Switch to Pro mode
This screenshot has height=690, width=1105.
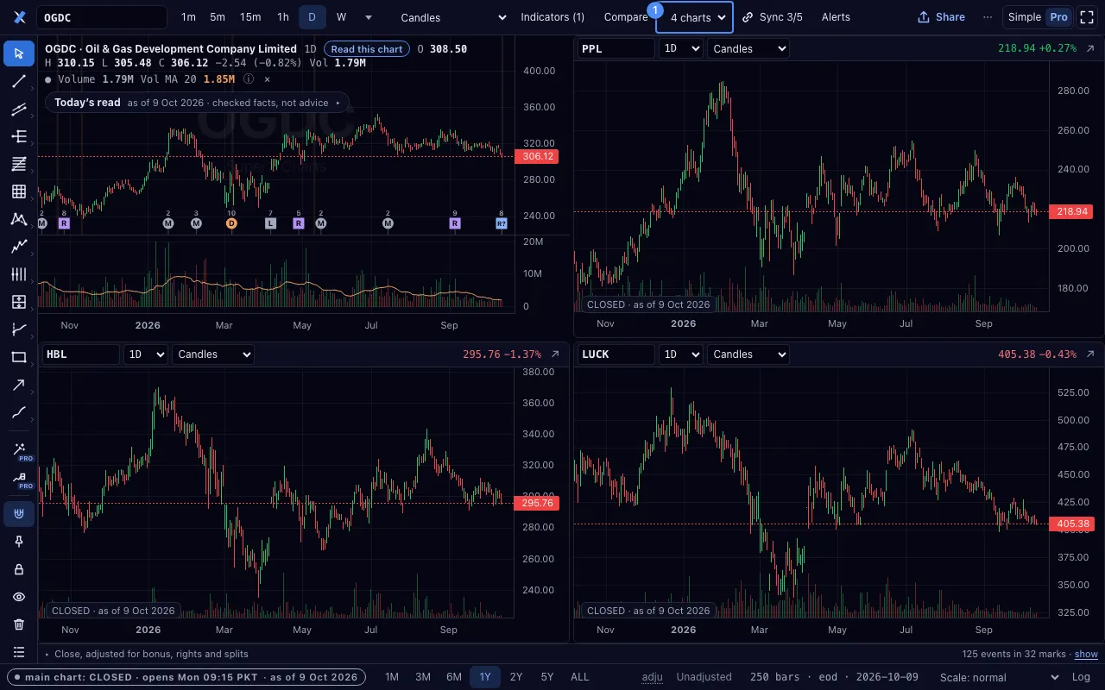[1058, 17]
